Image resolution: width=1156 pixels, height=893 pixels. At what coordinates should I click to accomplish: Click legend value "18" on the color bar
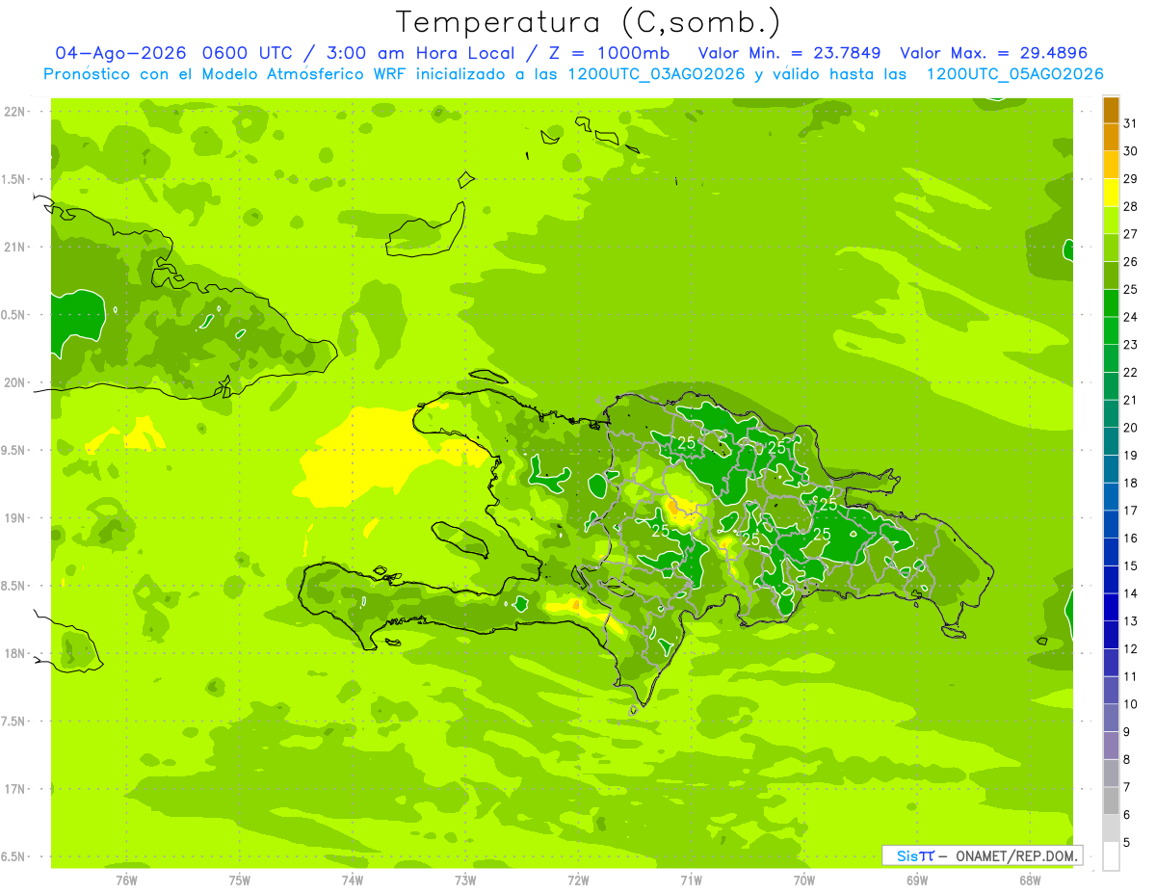[1131, 483]
